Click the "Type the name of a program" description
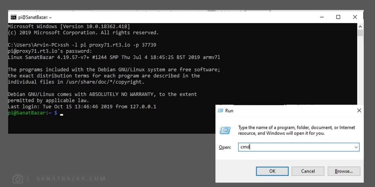 pos(297,130)
